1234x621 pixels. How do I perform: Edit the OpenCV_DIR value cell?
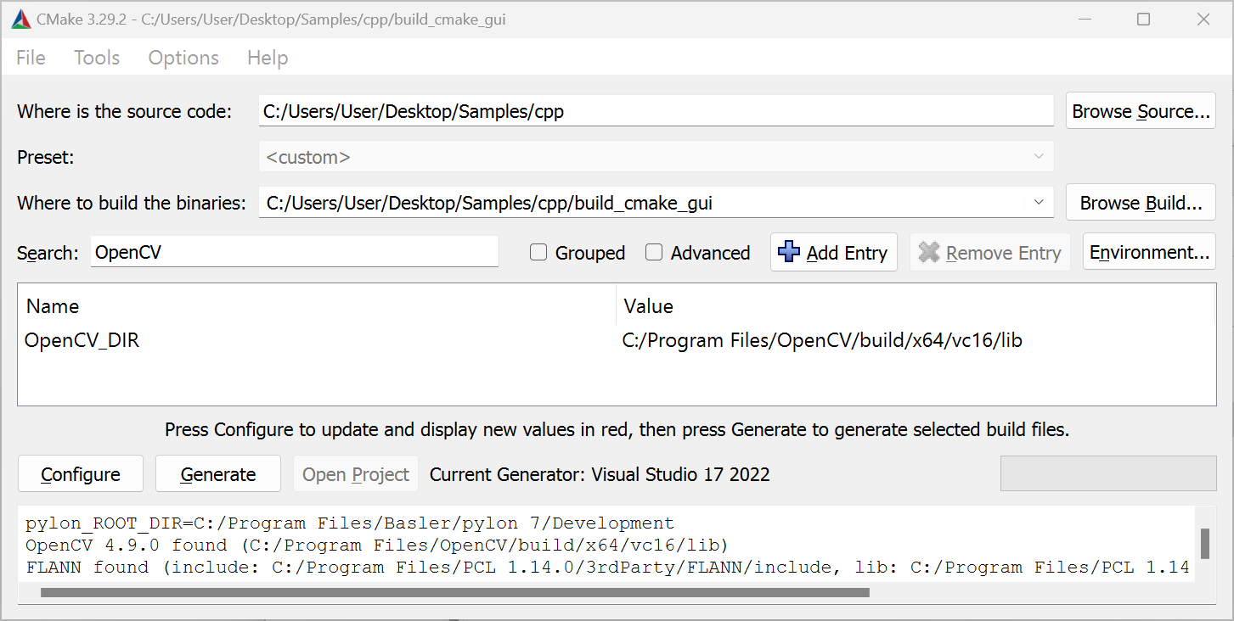coord(821,341)
